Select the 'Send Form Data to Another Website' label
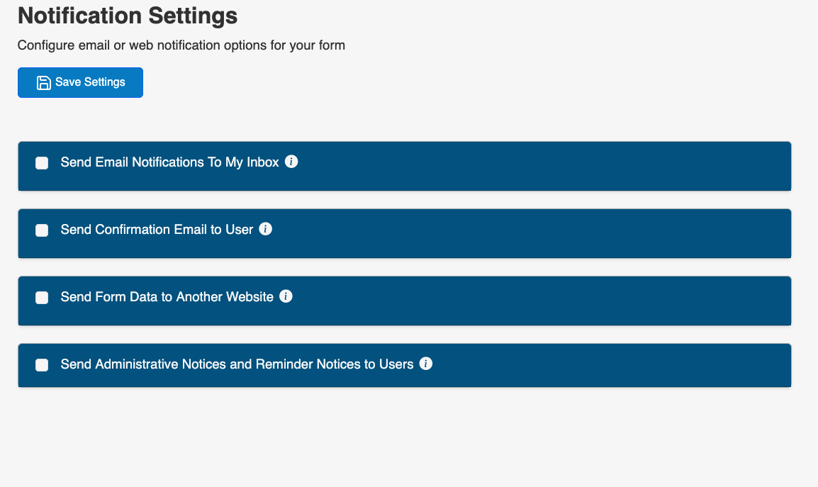This screenshot has height=487, width=818. pos(167,297)
